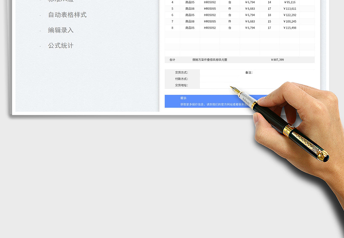Image resolution: width=344 pixels, height=238 pixels.
Task: Click the 合计 row label cell
Action: [x=172, y=60]
